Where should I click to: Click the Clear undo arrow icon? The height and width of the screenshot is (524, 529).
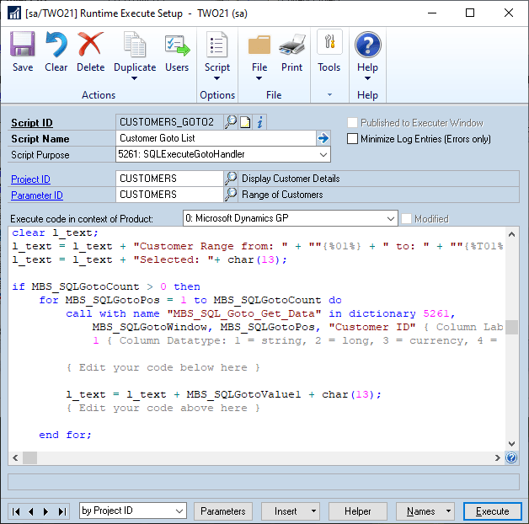pos(56,44)
